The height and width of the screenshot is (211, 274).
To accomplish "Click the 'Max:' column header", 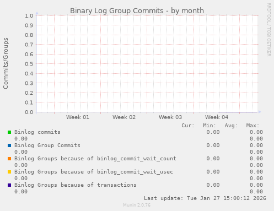I will 252,126.
